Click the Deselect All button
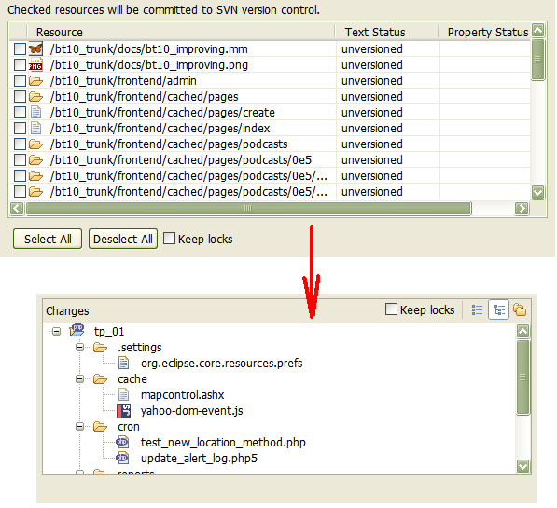This screenshot has height=508, width=557. (123, 239)
